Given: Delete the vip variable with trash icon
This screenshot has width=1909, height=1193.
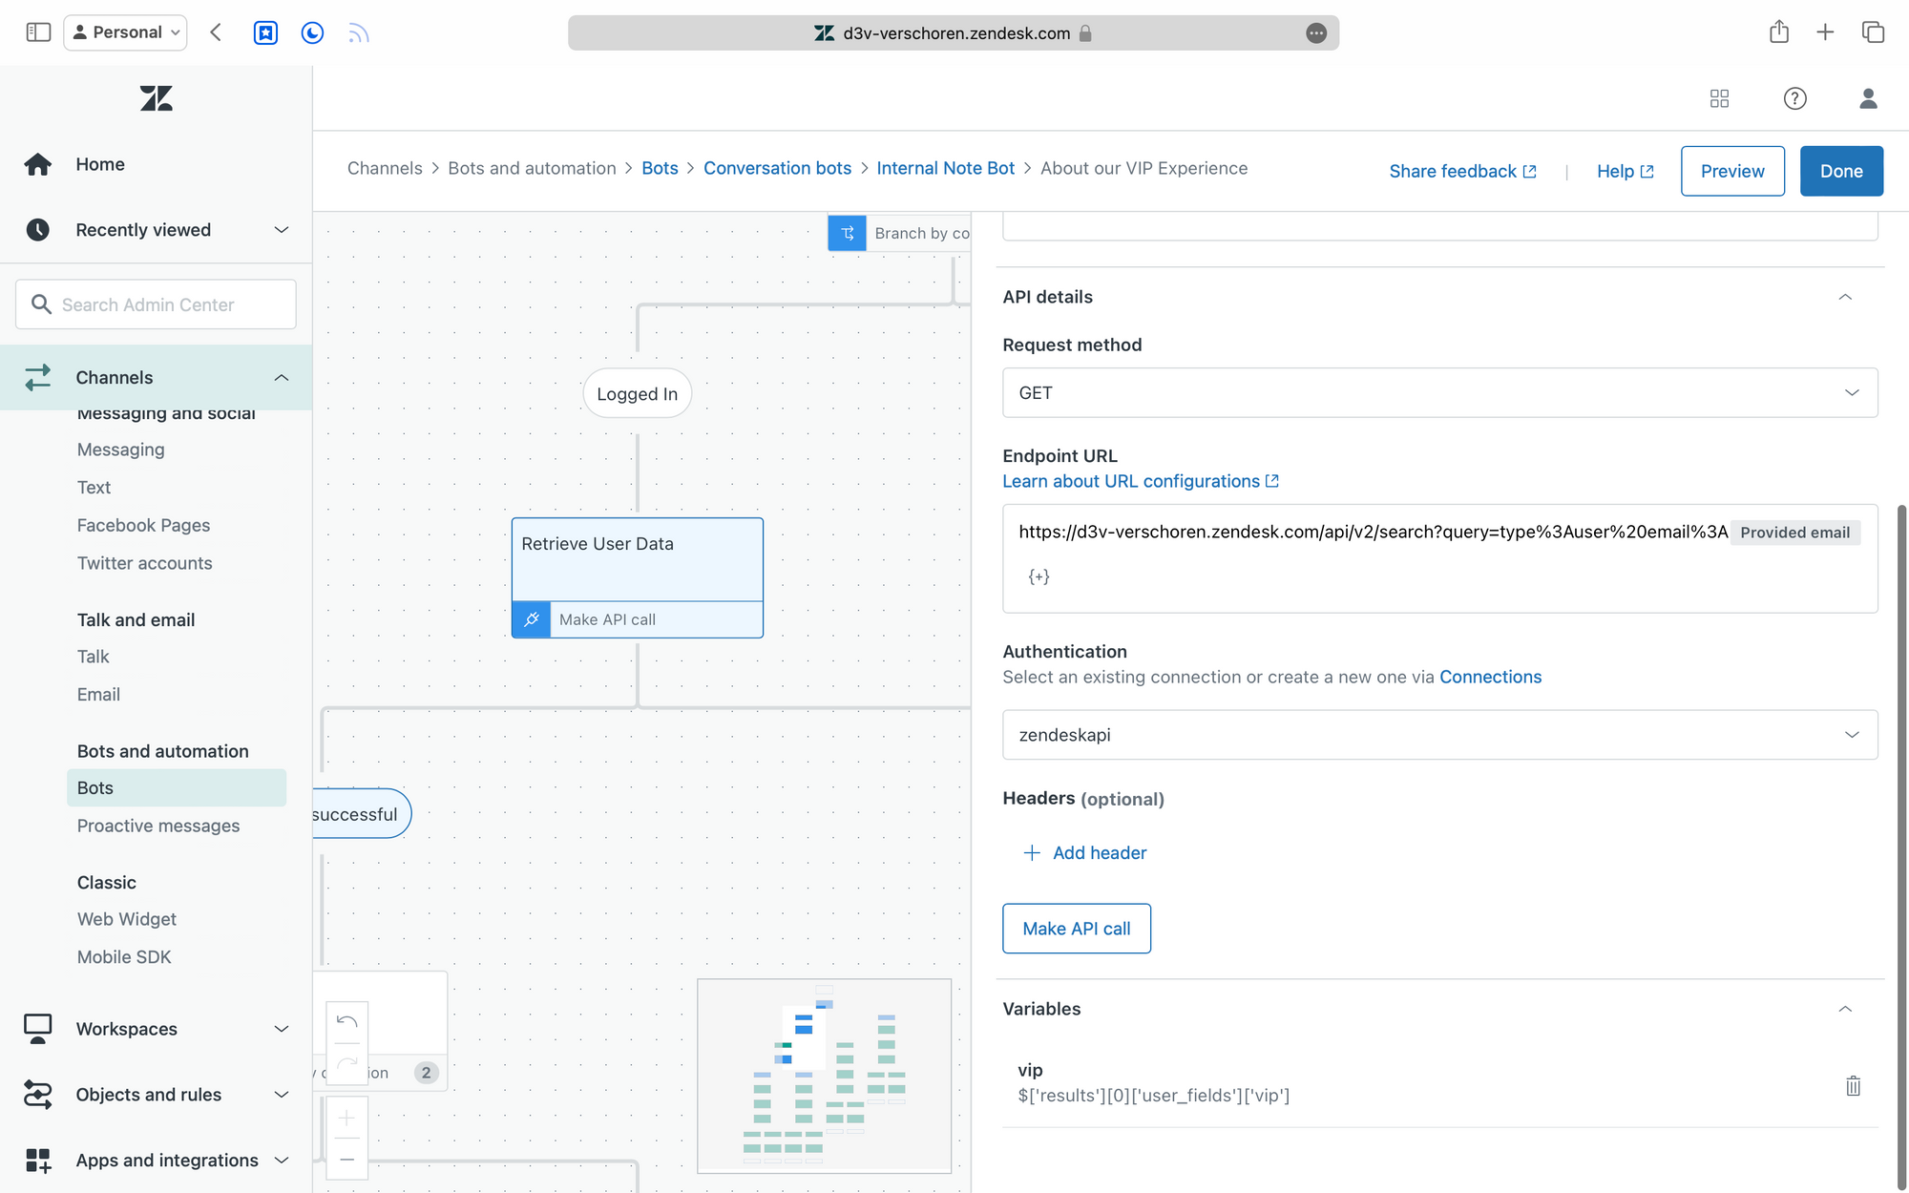Looking at the screenshot, I should [x=1852, y=1085].
